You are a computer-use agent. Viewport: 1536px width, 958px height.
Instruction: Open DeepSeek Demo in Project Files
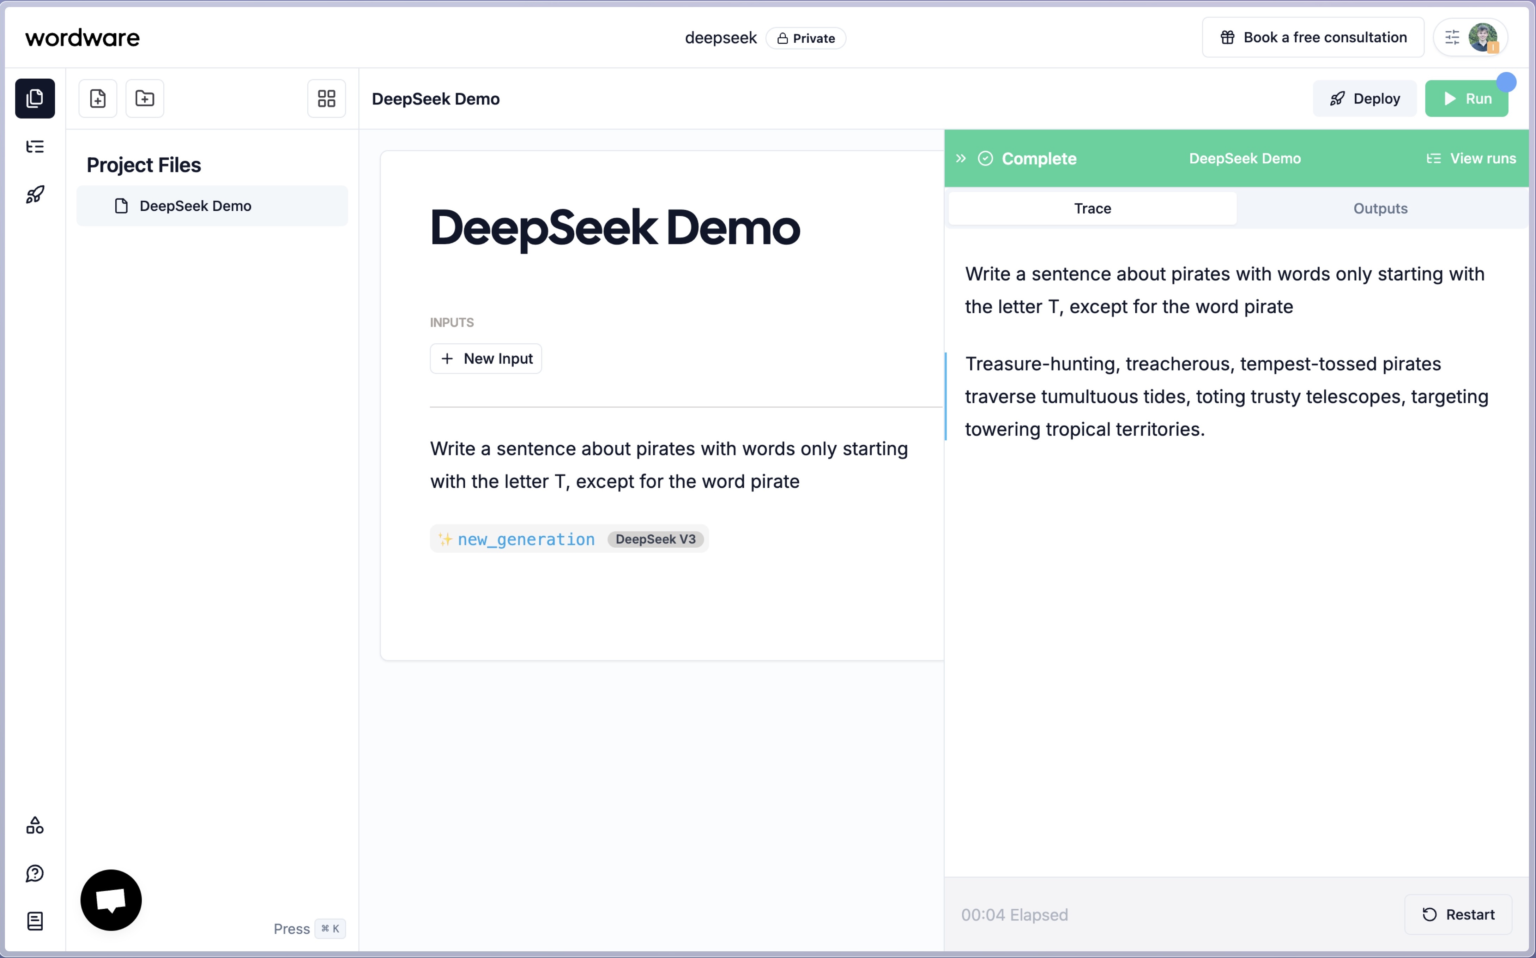click(195, 206)
